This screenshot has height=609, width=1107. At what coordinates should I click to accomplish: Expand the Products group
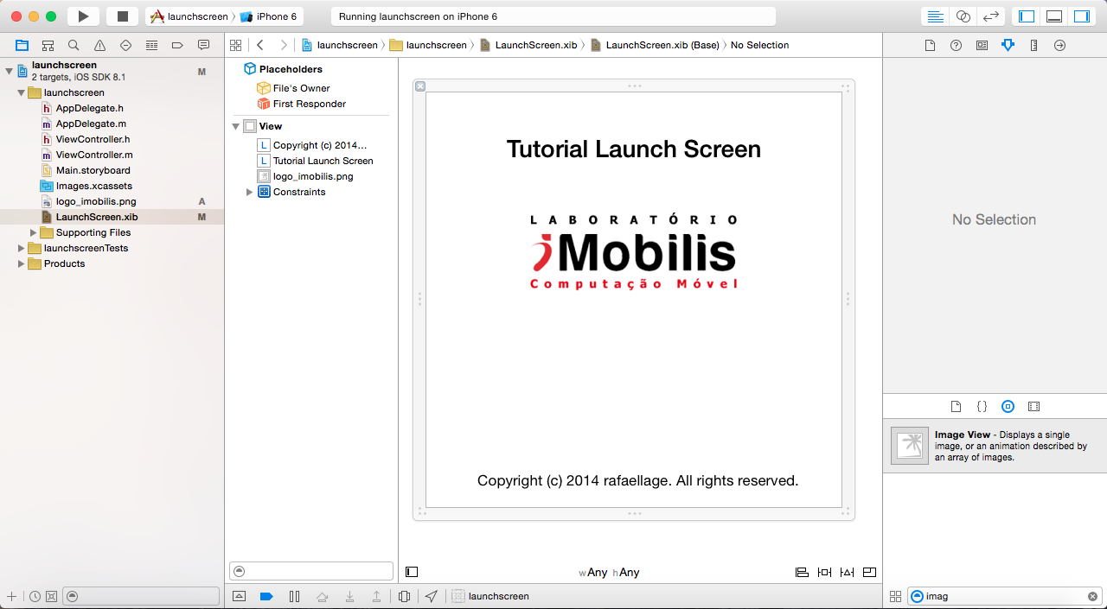tap(21, 263)
